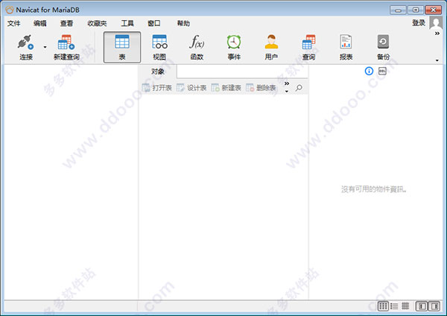Viewport: 447px width, 316px height.
Task: Click the New Query (新建查询) icon
Action: pos(66,42)
